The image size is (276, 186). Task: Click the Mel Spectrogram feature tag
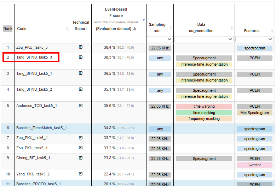(x=254, y=113)
